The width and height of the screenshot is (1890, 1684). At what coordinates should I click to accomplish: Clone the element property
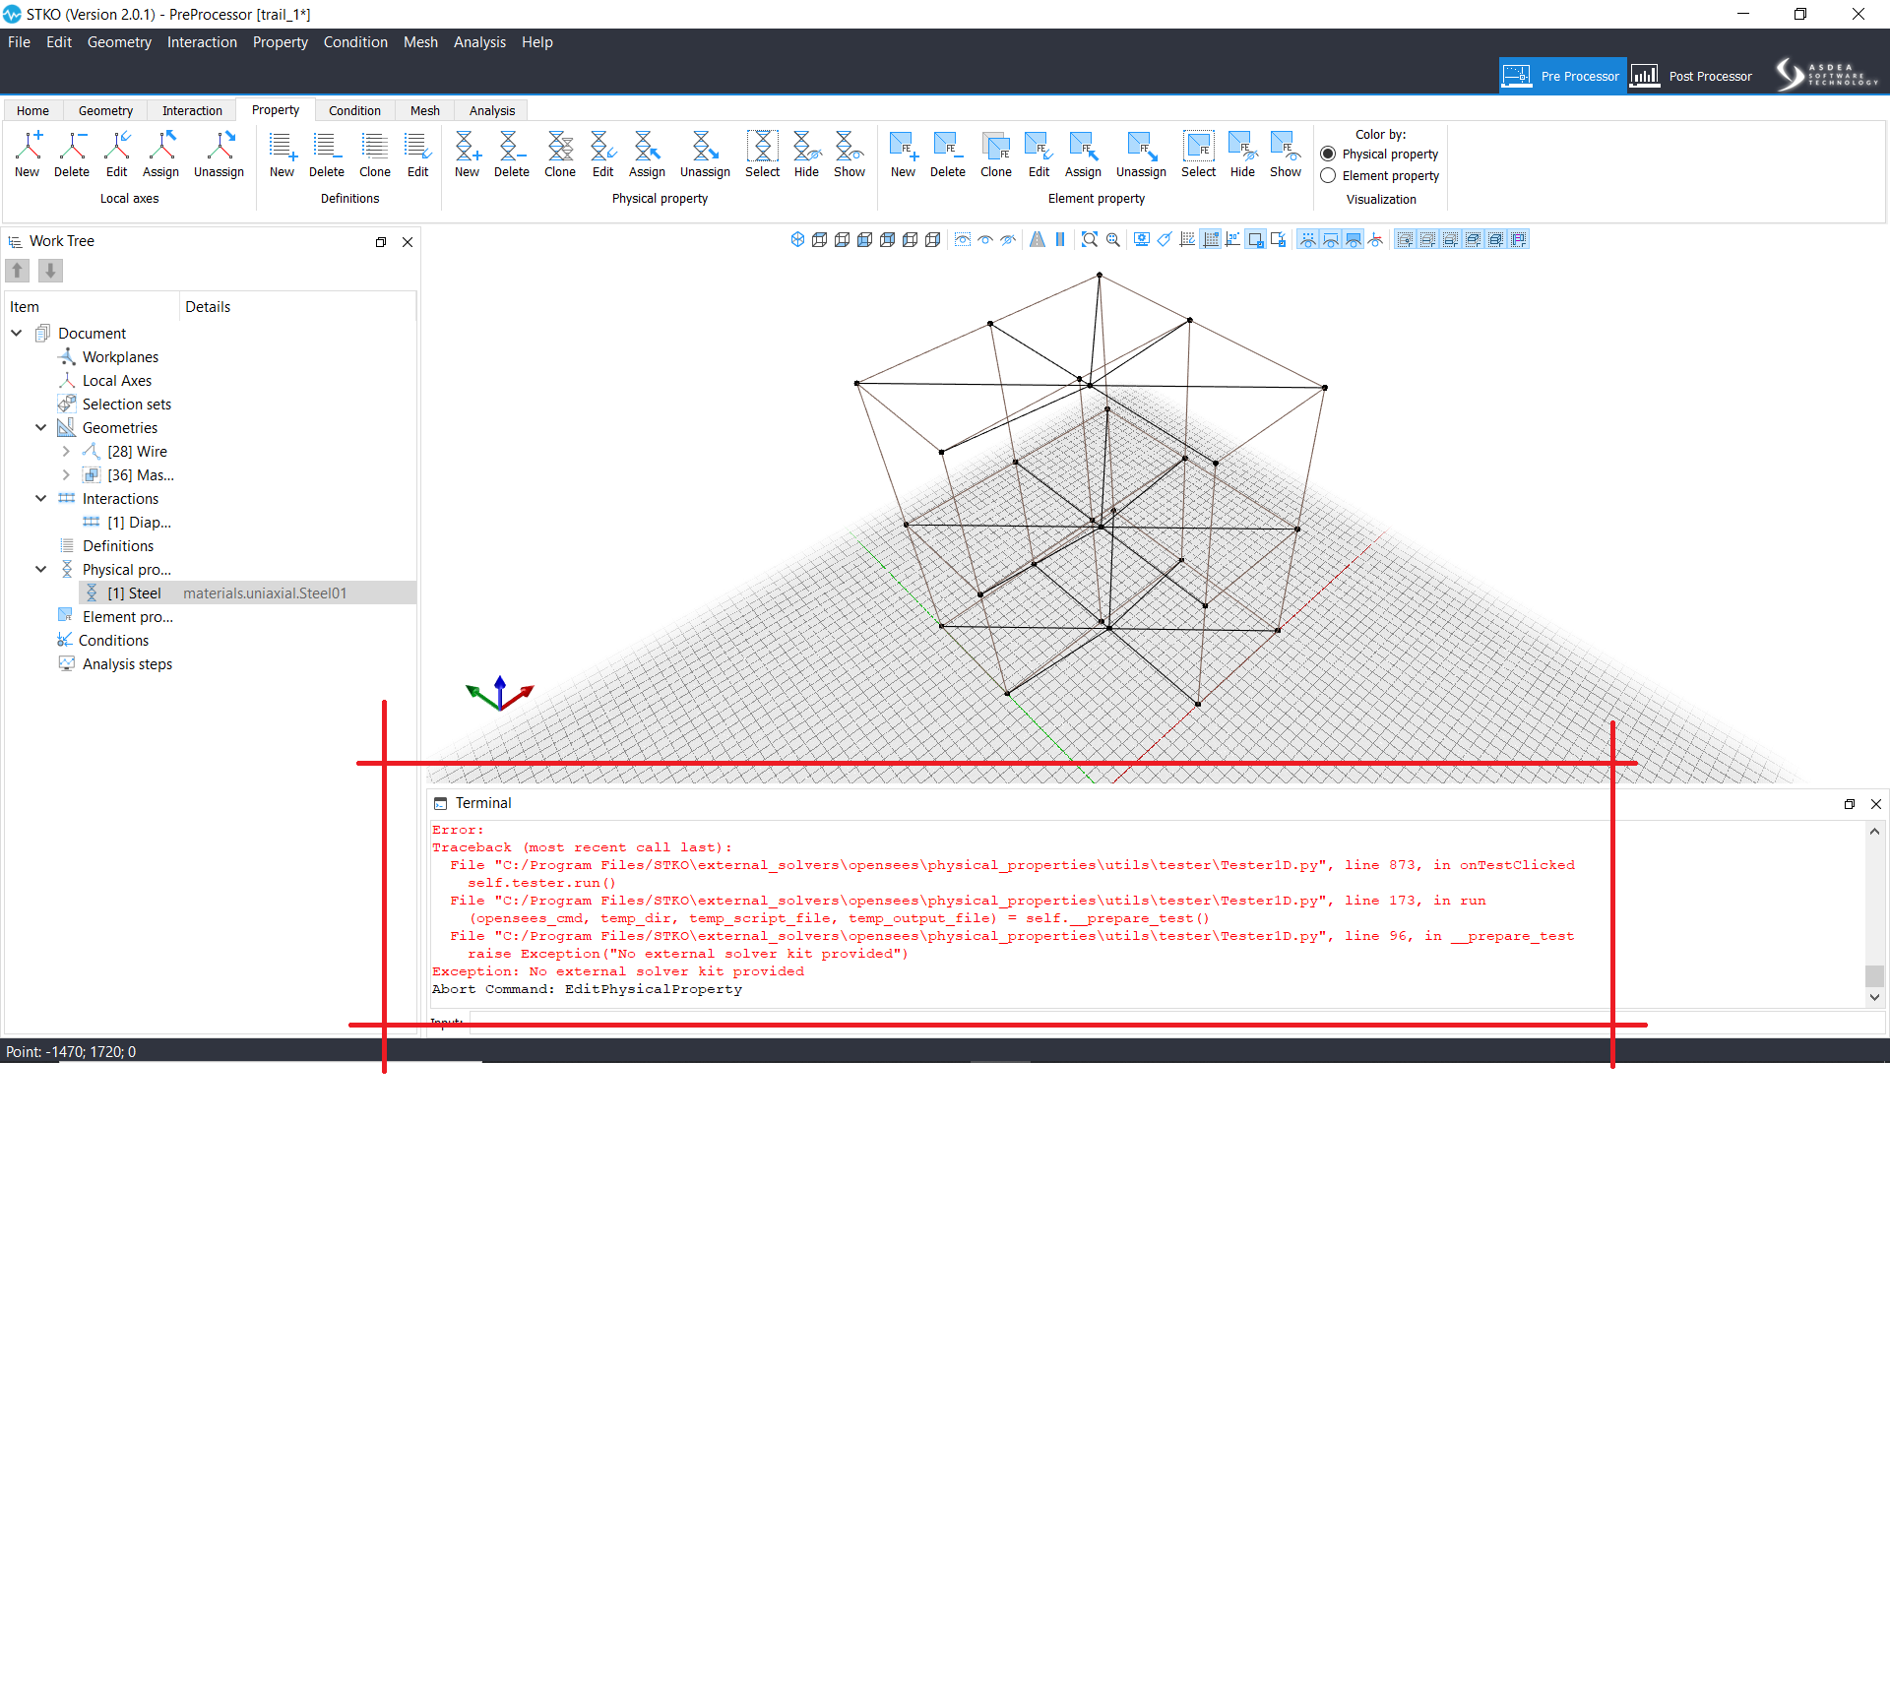click(x=996, y=155)
